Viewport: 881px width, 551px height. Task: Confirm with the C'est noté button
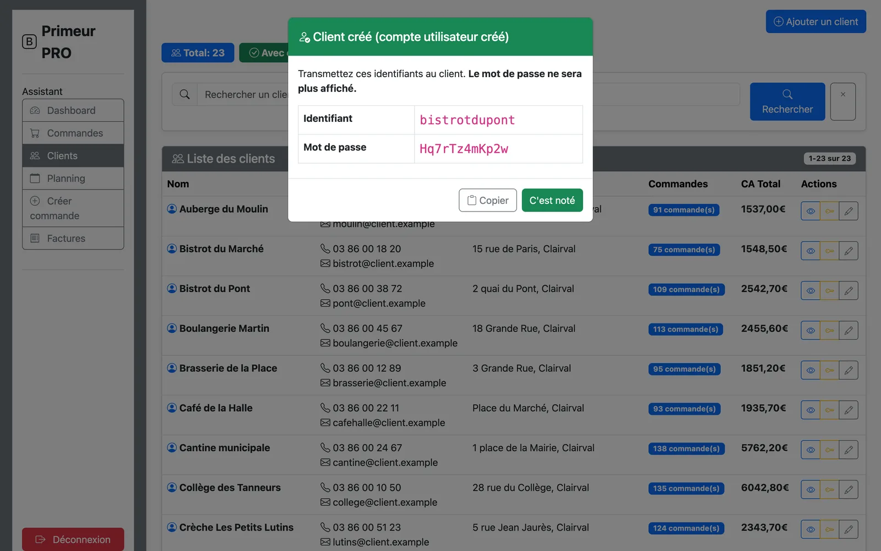coord(552,200)
